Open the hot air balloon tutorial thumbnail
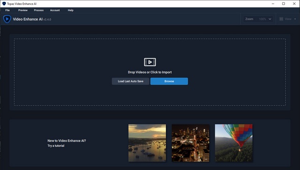The width and height of the screenshot is (300, 170). [x=233, y=143]
